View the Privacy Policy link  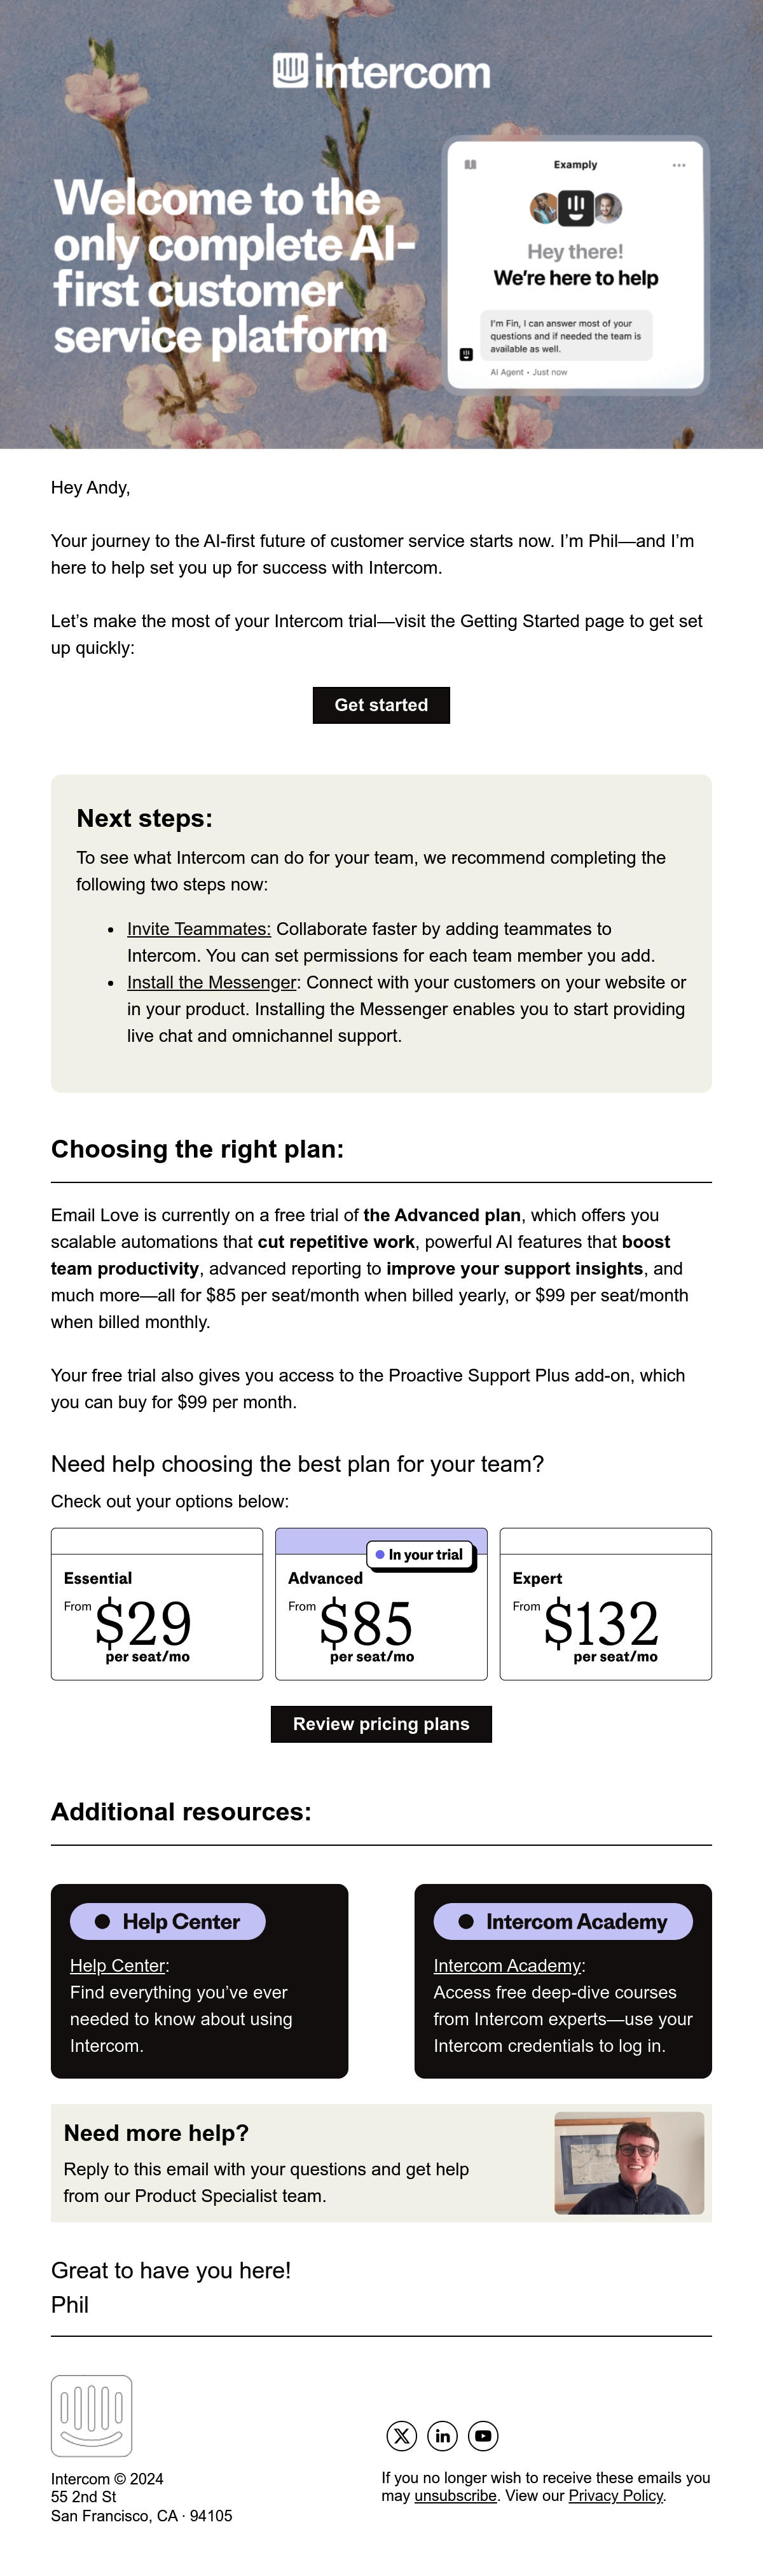pos(615,2495)
